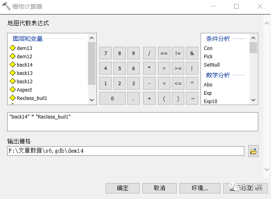Choose the Con conditional function
The width and height of the screenshot is (271, 199).
pyautogui.click(x=208, y=48)
